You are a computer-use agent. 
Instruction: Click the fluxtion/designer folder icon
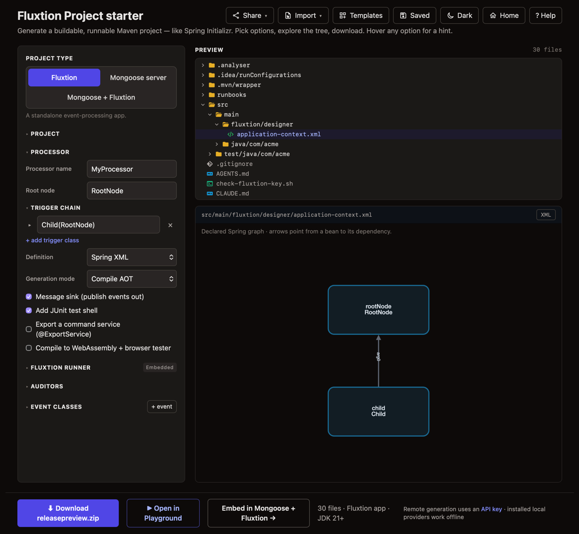click(226, 124)
